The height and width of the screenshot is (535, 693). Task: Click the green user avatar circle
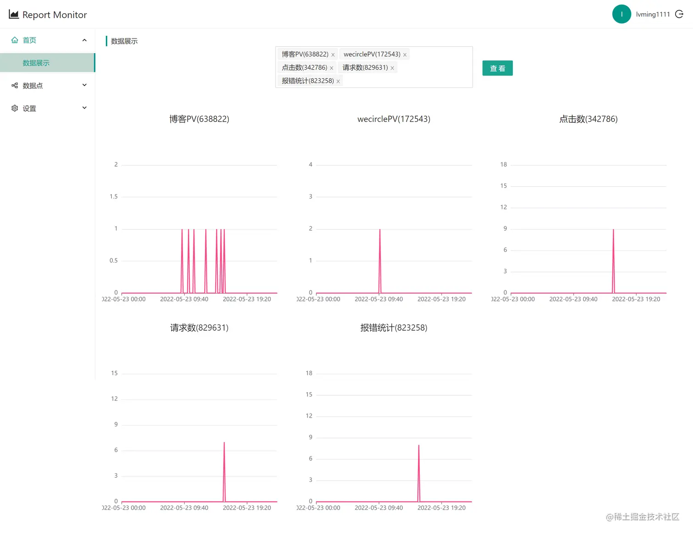[621, 14]
